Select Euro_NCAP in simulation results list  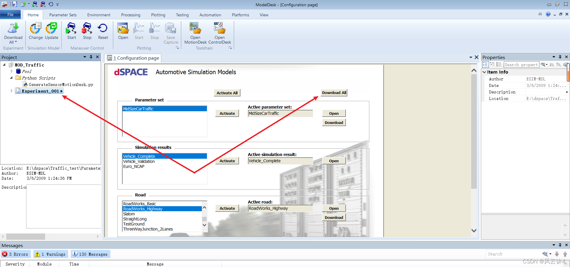coord(134,166)
